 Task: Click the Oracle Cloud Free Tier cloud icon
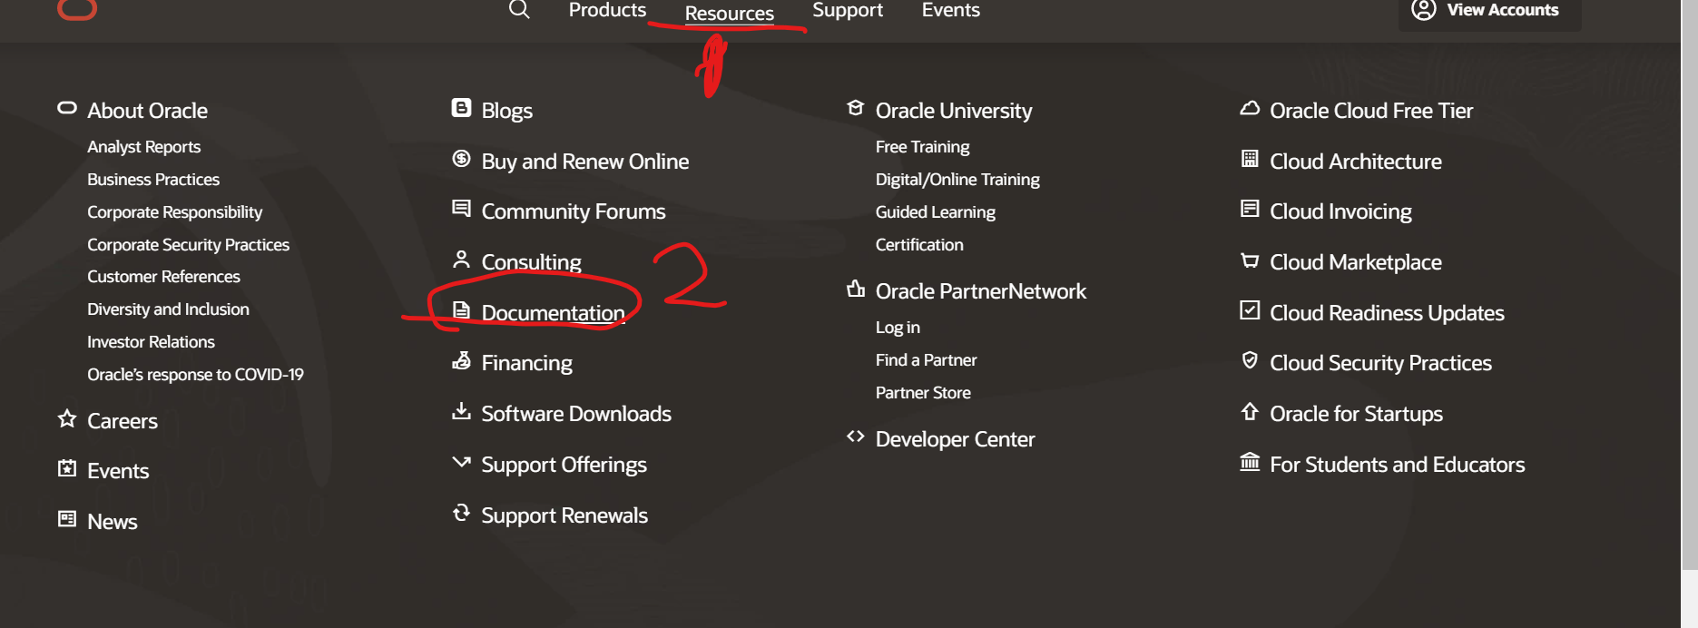click(x=1250, y=108)
